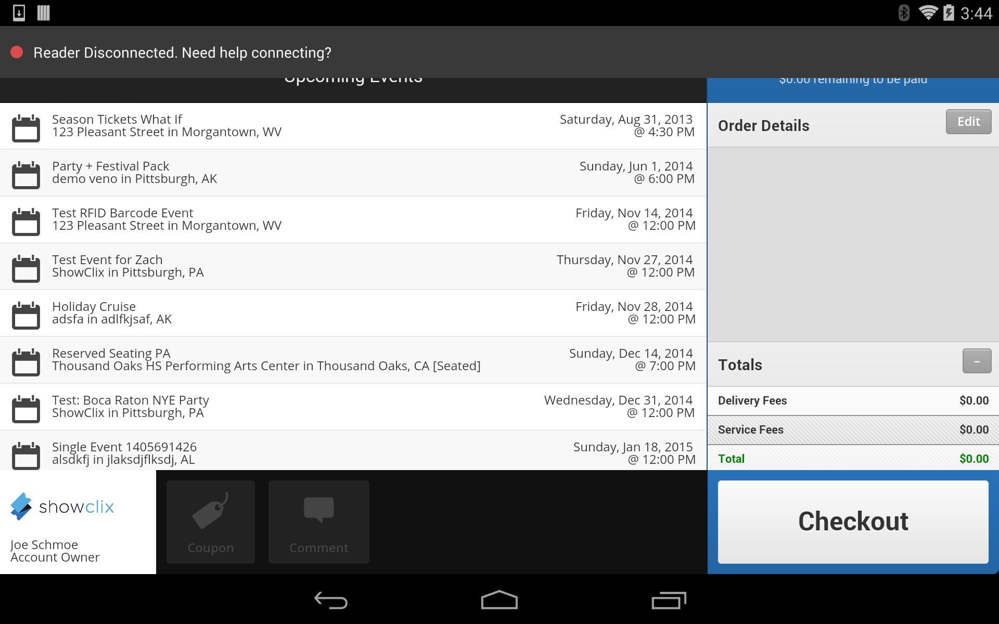Tap the red reader disconnected indicator
Viewport: 999px width, 624px height.
coord(17,52)
